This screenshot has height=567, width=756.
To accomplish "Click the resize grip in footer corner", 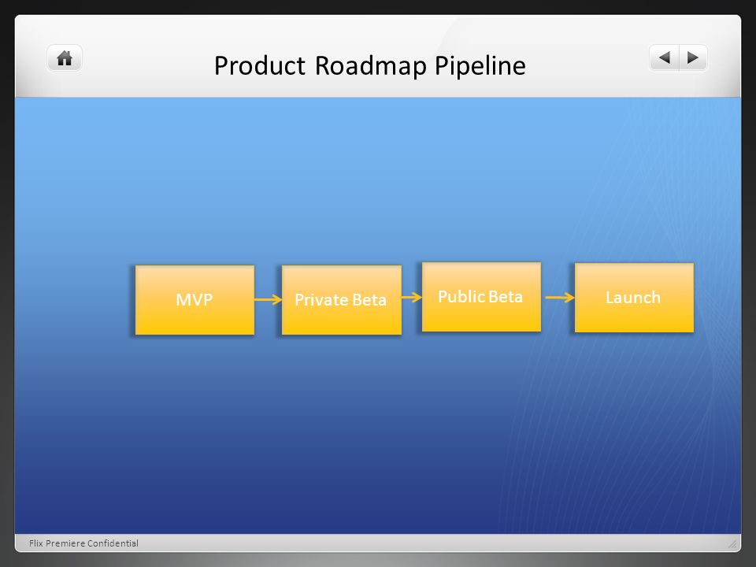I will (732, 544).
